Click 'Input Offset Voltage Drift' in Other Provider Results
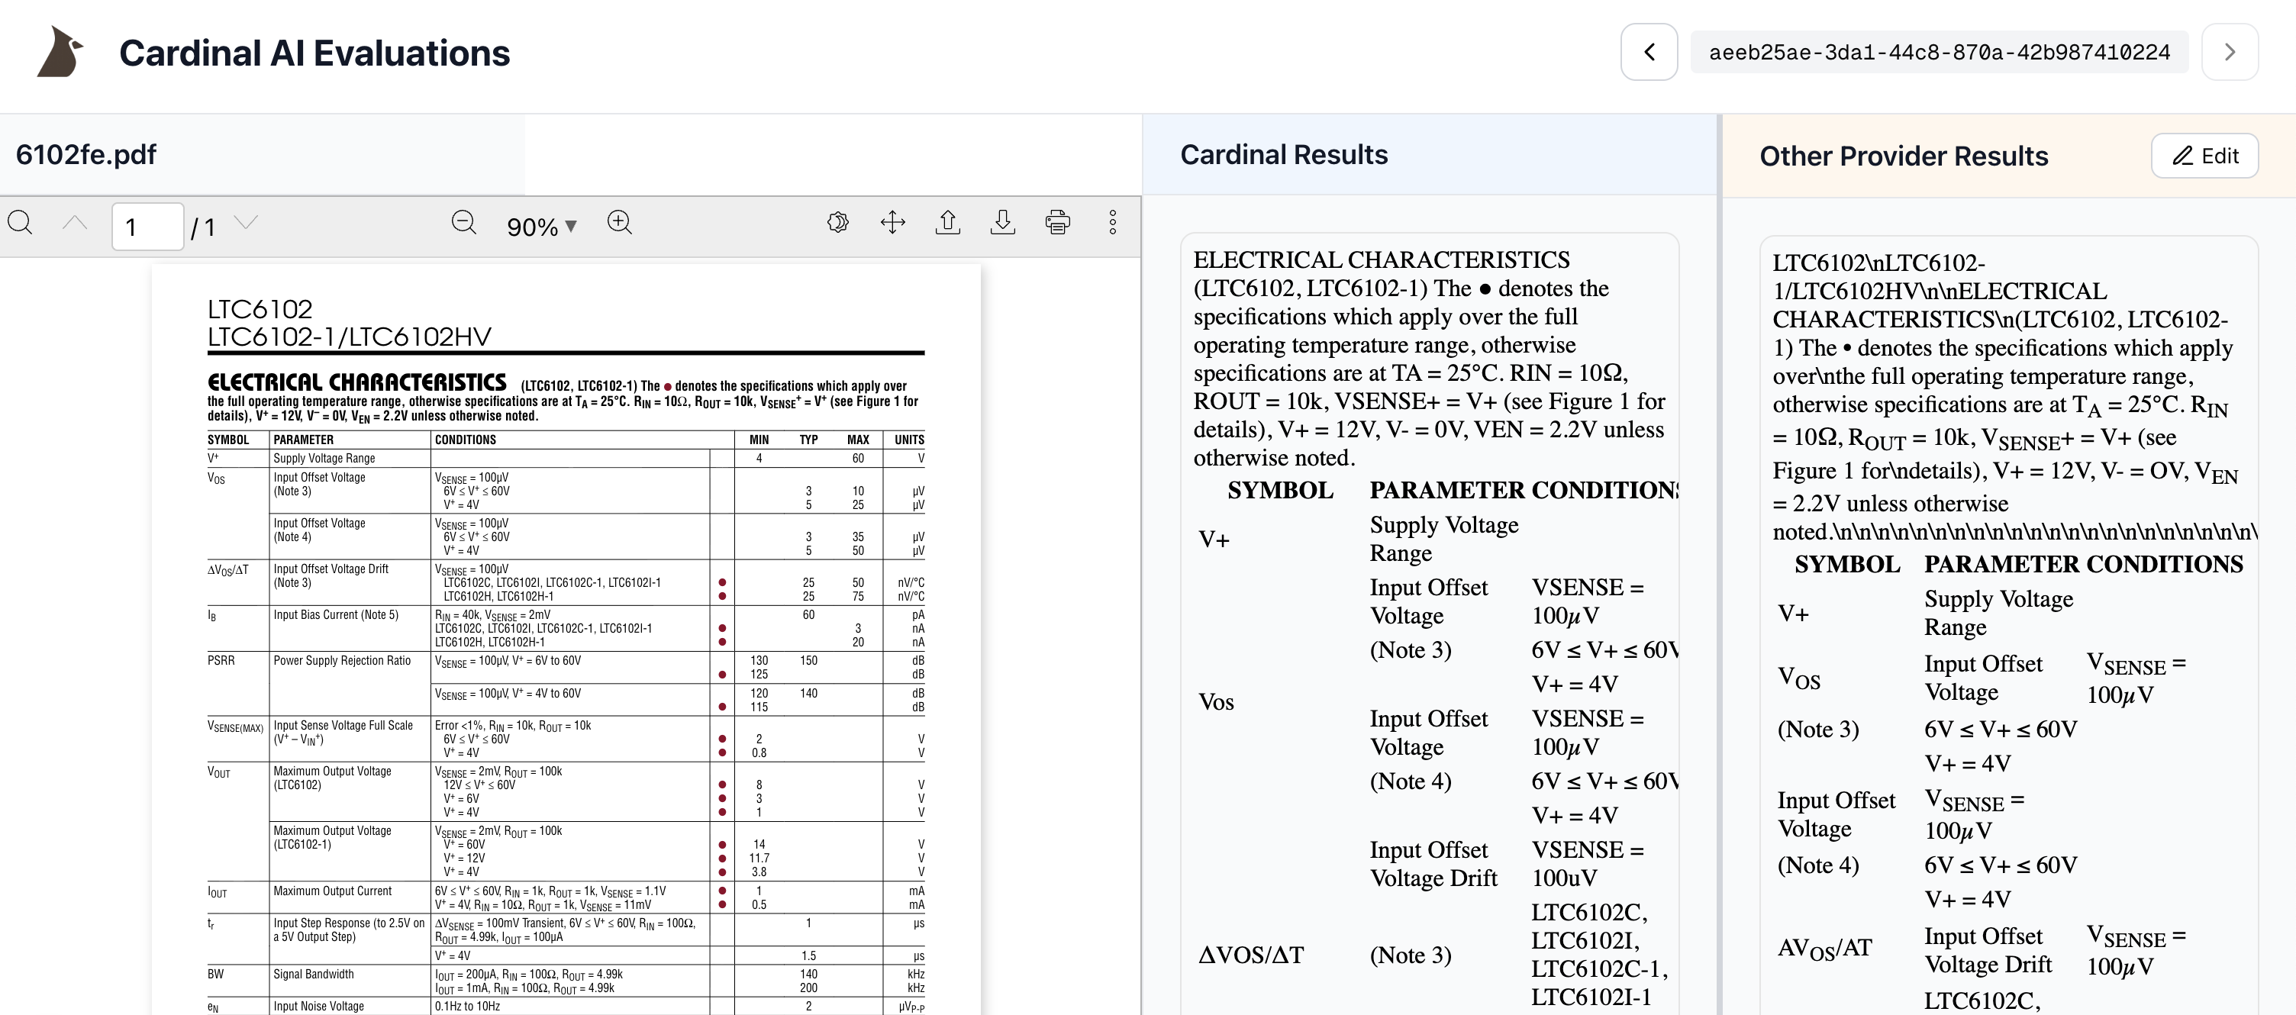 coord(1988,950)
